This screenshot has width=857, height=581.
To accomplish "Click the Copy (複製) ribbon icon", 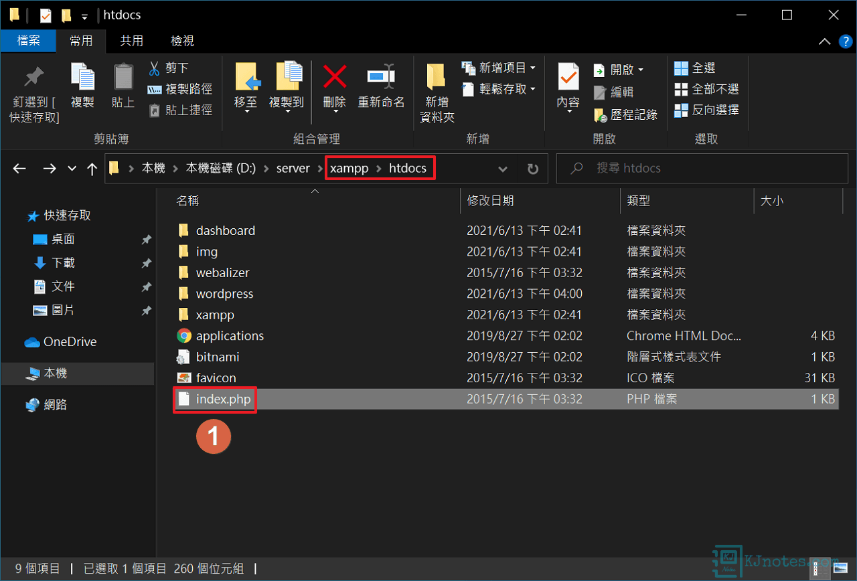I will pyautogui.click(x=82, y=77).
